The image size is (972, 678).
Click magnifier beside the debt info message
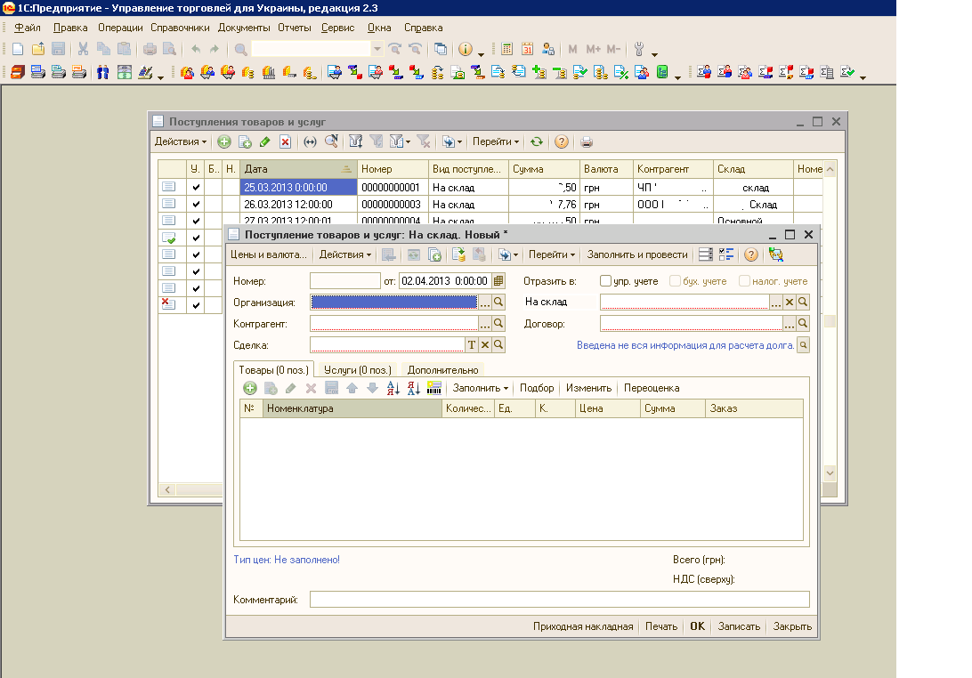[x=804, y=345]
